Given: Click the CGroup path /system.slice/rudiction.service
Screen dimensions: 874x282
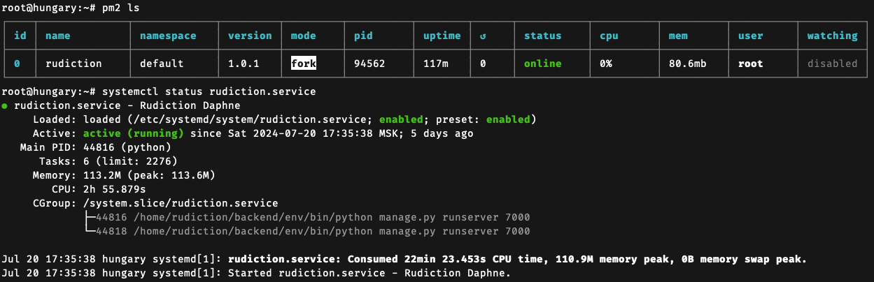Looking at the screenshot, I should [x=181, y=203].
